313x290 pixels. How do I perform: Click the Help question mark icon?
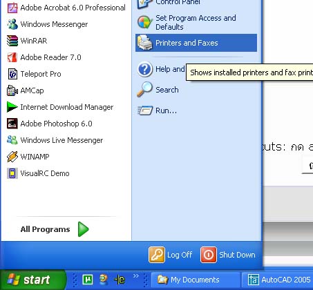pos(145,69)
